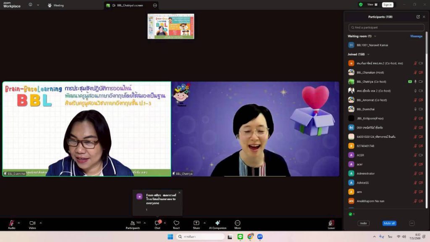Collapse the Joined participants list
The height and width of the screenshot is (242, 430).
(x=368, y=54)
